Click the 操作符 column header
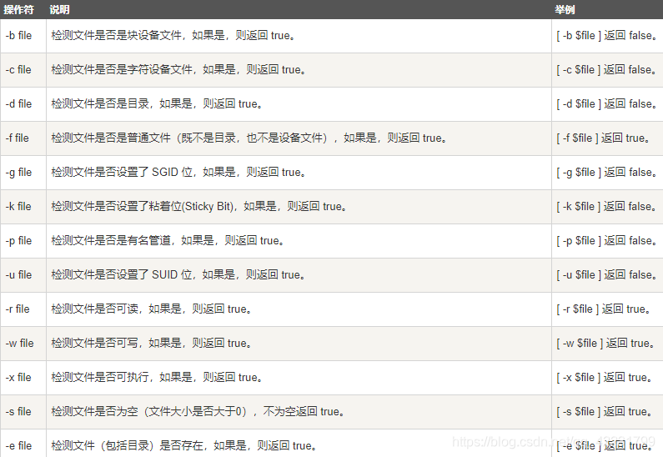This screenshot has height=457, width=663. click(x=18, y=10)
